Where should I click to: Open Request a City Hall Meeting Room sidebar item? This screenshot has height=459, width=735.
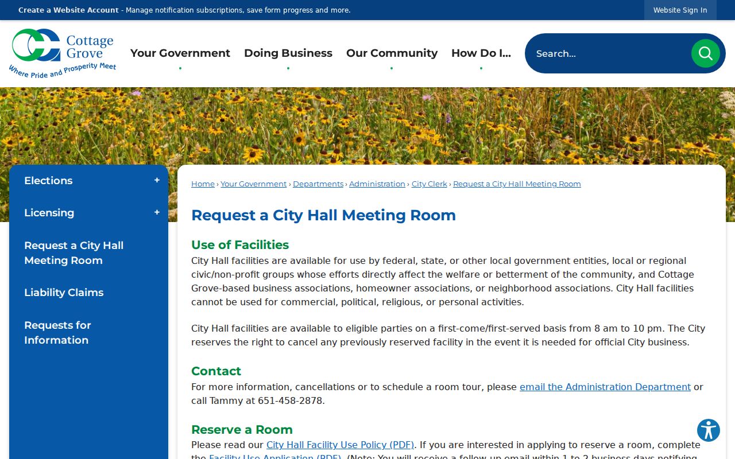pyautogui.click(x=88, y=253)
